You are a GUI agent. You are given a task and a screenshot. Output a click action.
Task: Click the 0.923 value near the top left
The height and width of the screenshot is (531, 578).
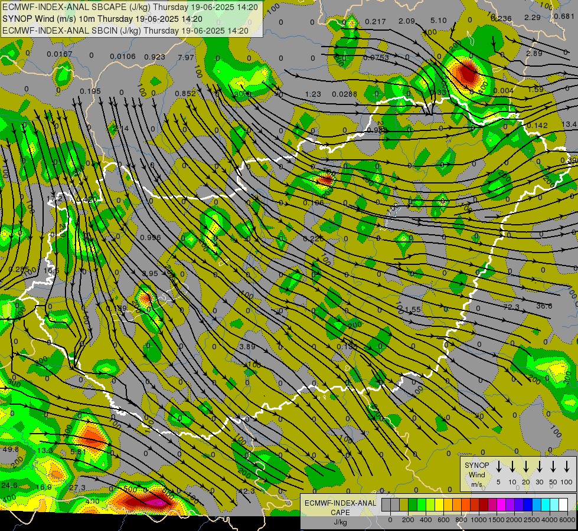pyautogui.click(x=155, y=57)
